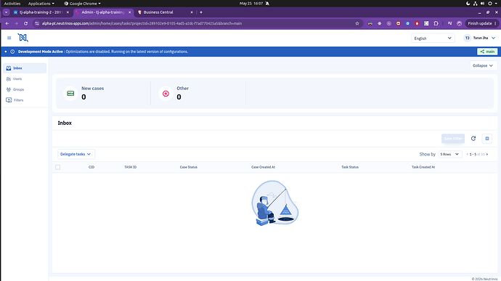The width and height of the screenshot is (501, 281).
Task: Click the Save Filter button
Action: coord(453,139)
